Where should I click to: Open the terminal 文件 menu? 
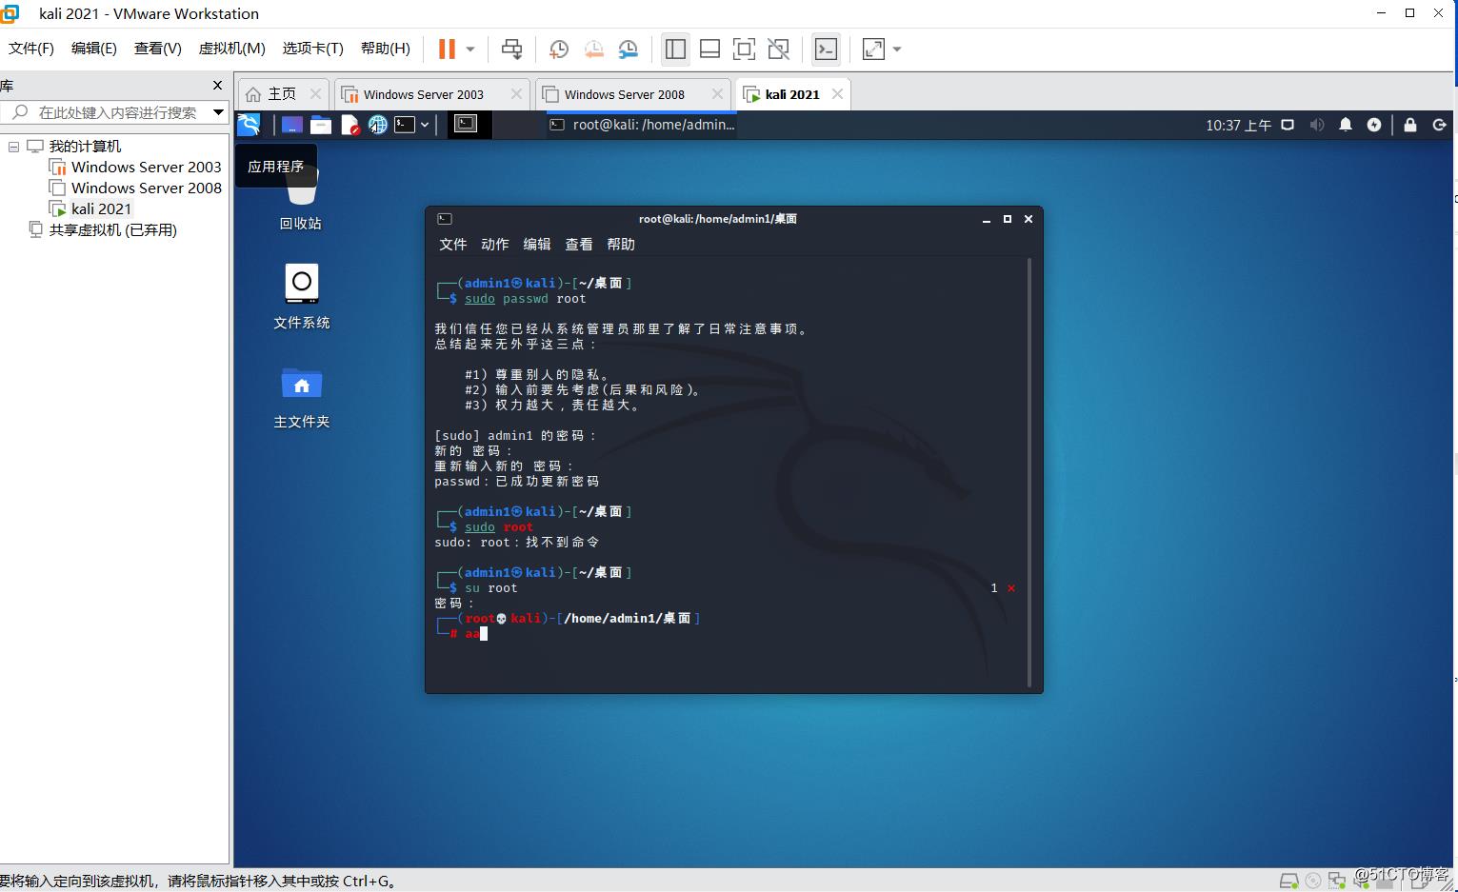click(x=453, y=245)
